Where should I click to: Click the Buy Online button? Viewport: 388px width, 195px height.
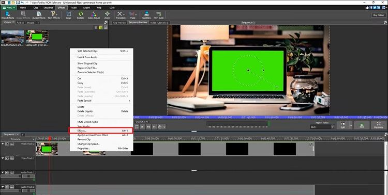pos(379,15)
